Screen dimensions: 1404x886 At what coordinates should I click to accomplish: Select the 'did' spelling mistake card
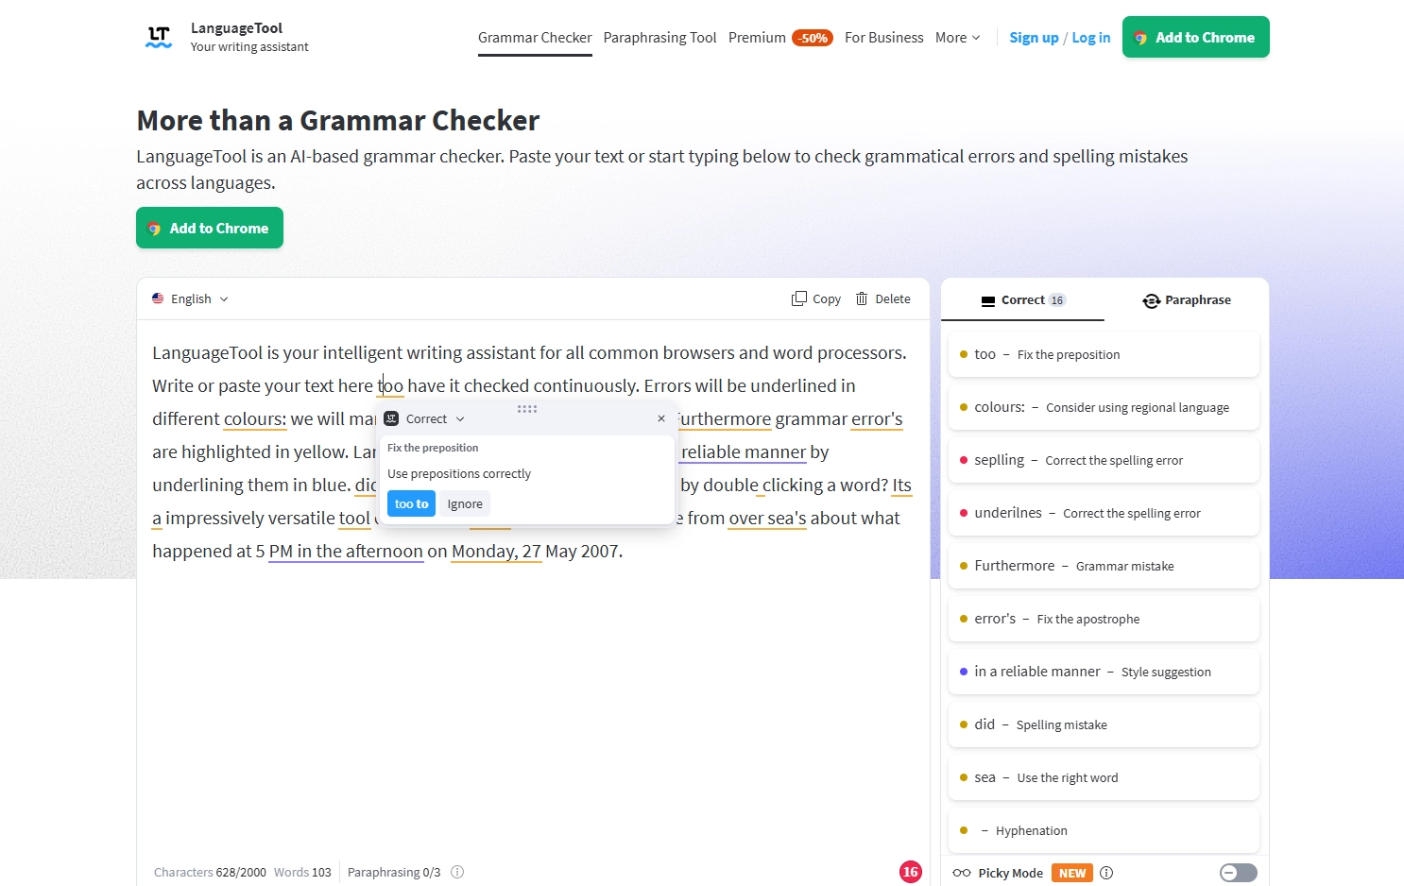coord(1104,724)
